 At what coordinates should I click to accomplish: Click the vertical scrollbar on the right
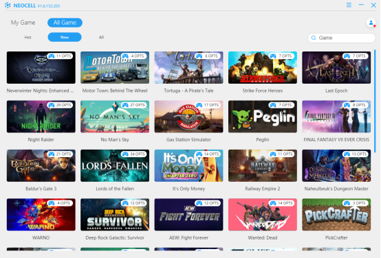[375, 101]
